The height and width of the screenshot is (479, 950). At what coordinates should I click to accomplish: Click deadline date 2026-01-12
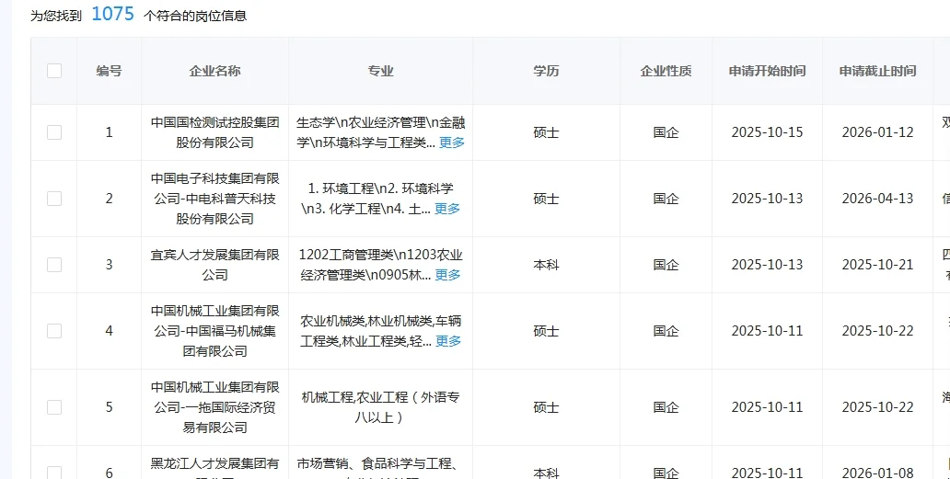click(x=877, y=132)
